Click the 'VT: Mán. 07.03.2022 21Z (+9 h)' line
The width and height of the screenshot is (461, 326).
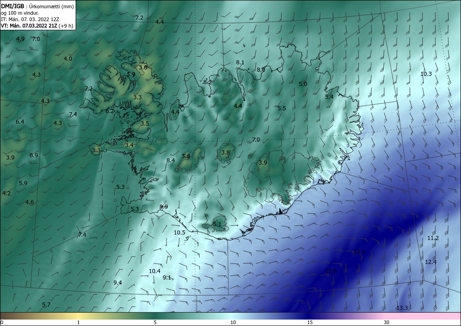point(37,26)
